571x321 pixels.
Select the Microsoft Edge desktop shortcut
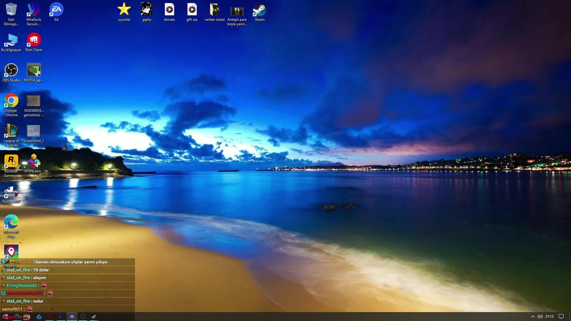pyautogui.click(x=11, y=227)
